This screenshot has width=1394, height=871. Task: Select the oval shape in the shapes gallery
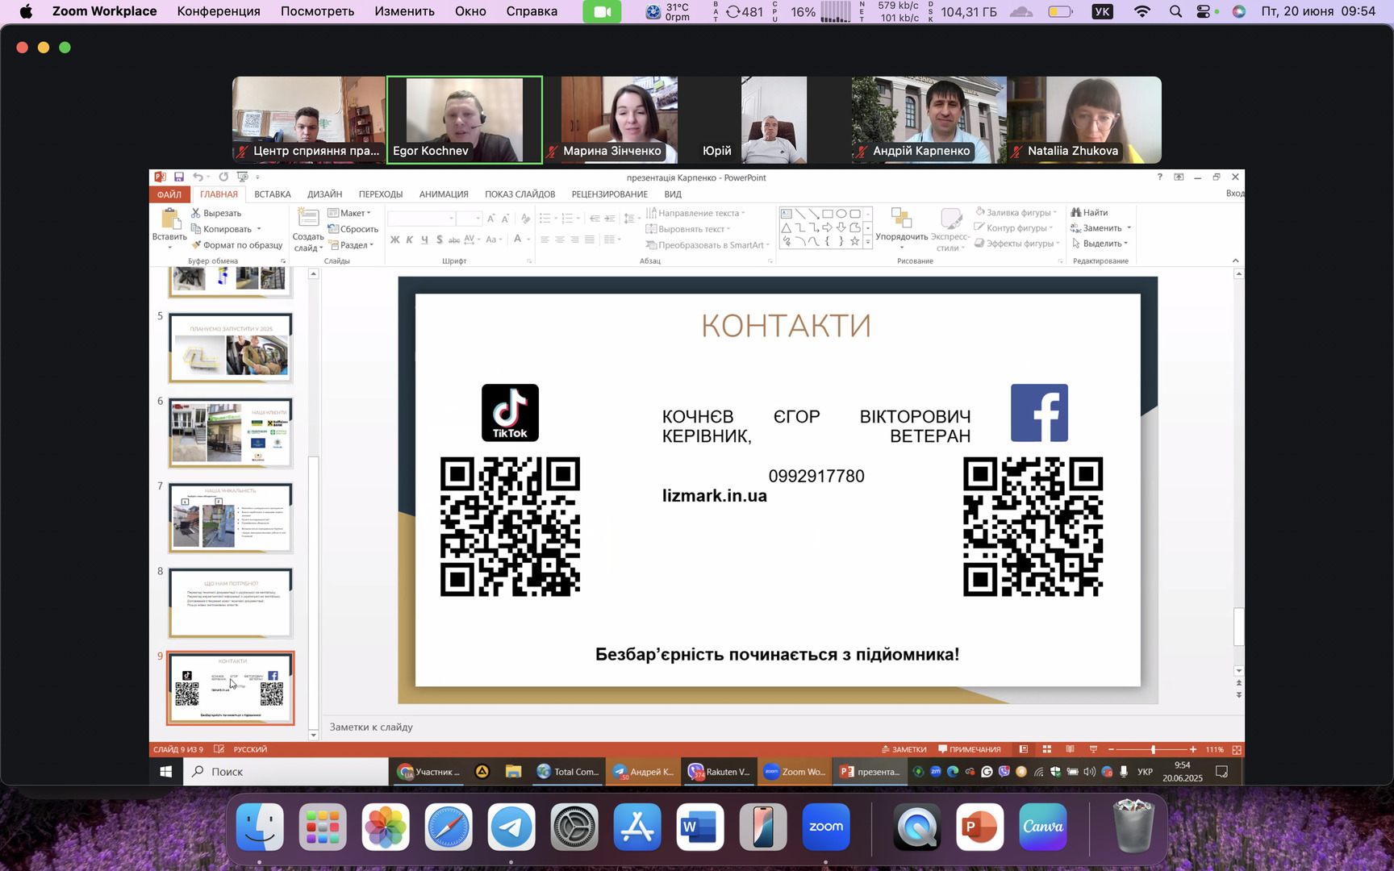pos(841,214)
